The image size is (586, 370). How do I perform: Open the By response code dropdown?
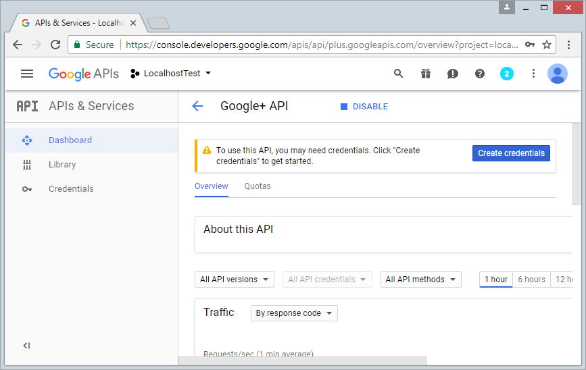(294, 313)
